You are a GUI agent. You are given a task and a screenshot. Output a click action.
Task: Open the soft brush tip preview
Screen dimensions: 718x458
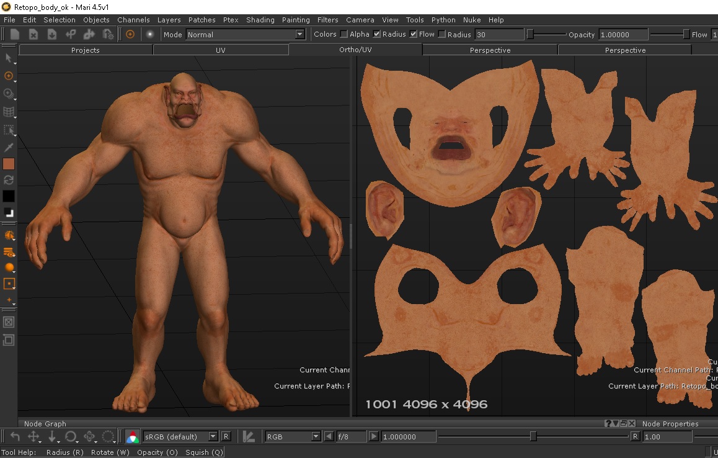tap(149, 34)
